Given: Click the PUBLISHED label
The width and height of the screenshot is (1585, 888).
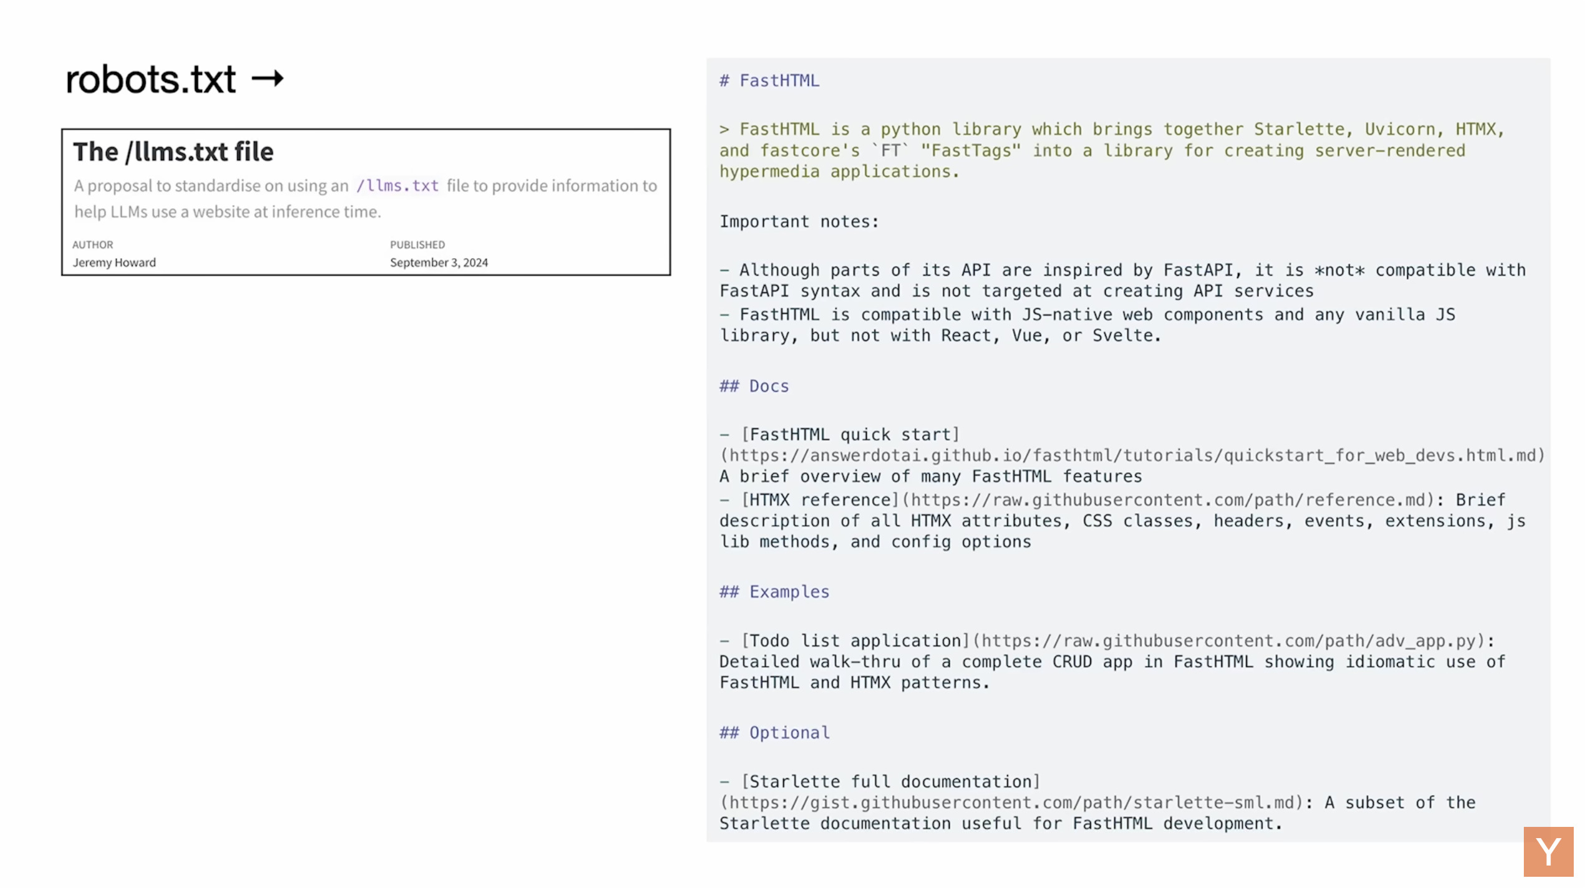Looking at the screenshot, I should tap(417, 244).
